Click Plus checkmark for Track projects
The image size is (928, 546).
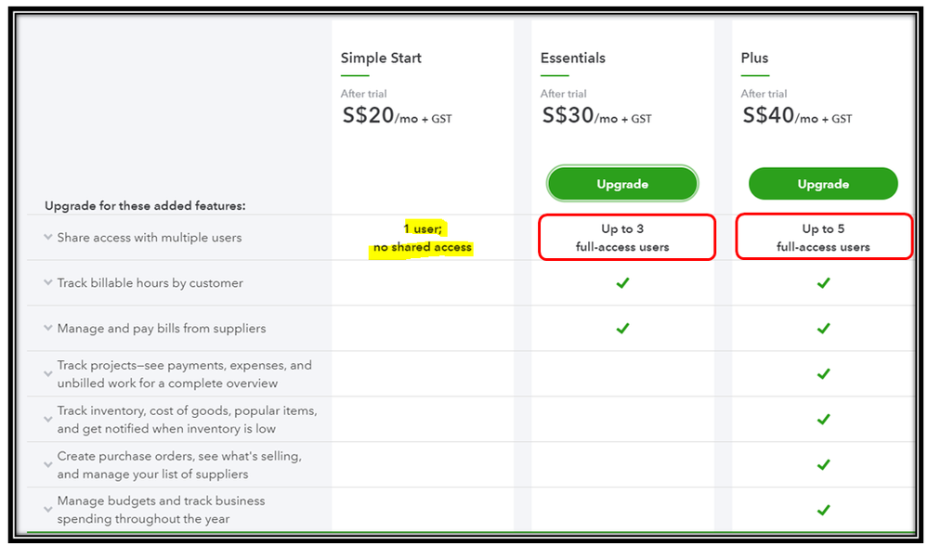click(x=823, y=374)
